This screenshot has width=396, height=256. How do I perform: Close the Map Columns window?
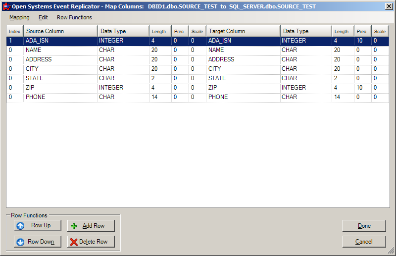(x=389, y=6)
